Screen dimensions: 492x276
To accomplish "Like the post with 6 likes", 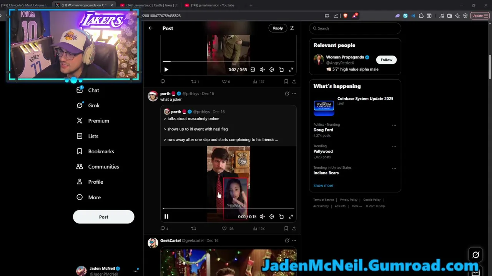I will pos(226,81).
